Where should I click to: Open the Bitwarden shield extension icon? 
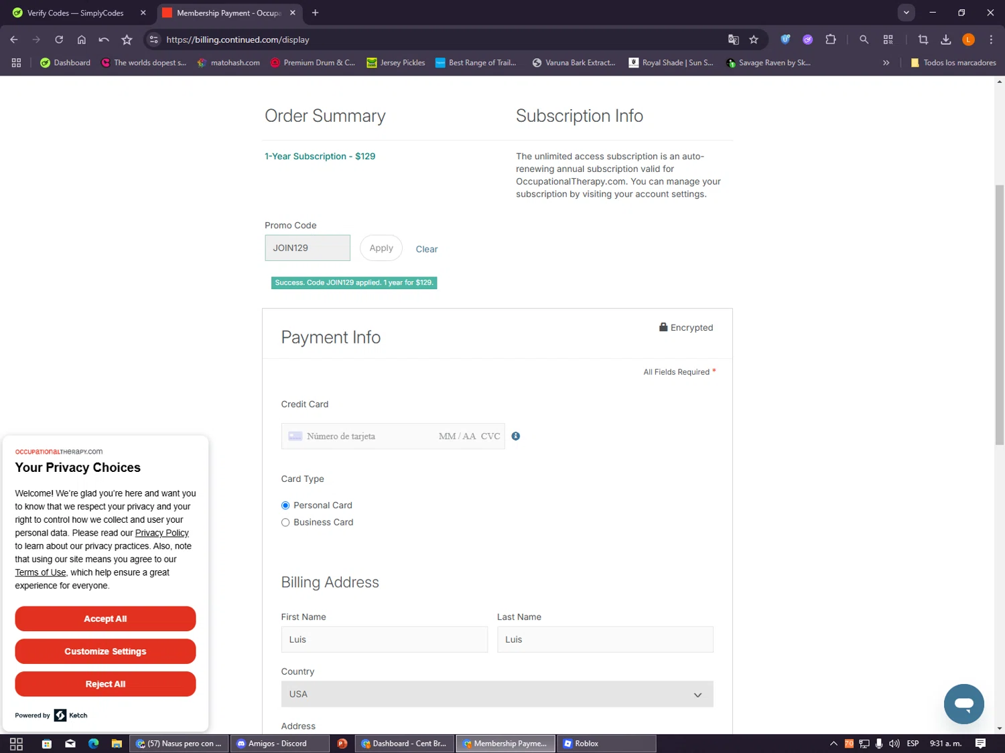tap(785, 39)
